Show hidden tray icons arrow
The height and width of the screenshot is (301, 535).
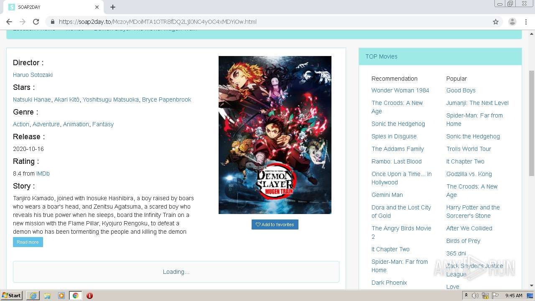coord(466,296)
